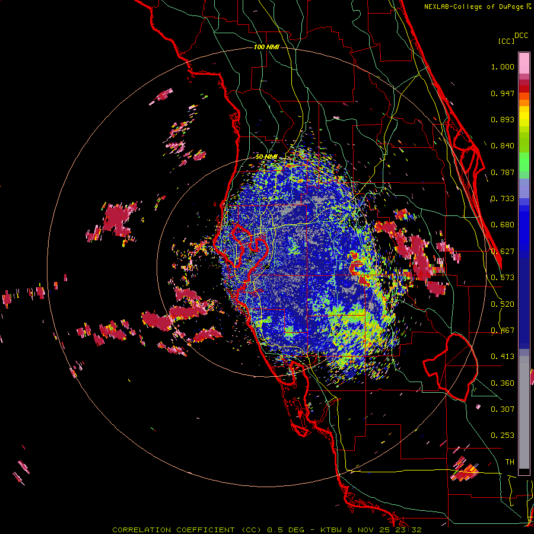Select the 0.947 scale label
The height and width of the screenshot is (534, 534).
[x=503, y=93]
